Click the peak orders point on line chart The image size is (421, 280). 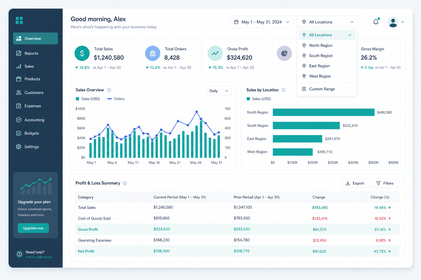pos(197,112)
